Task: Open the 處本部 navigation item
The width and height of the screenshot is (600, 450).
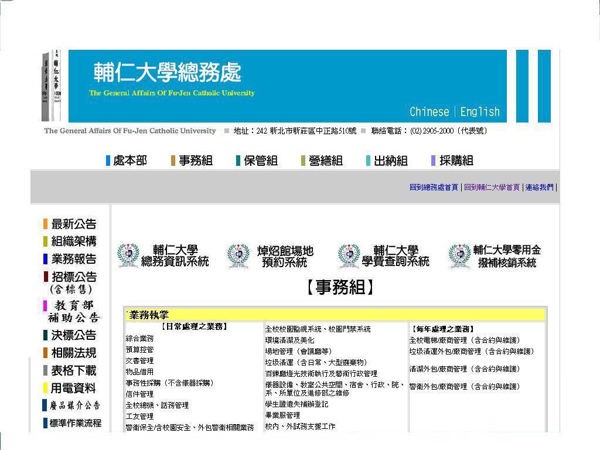Action: coord(127,161)
